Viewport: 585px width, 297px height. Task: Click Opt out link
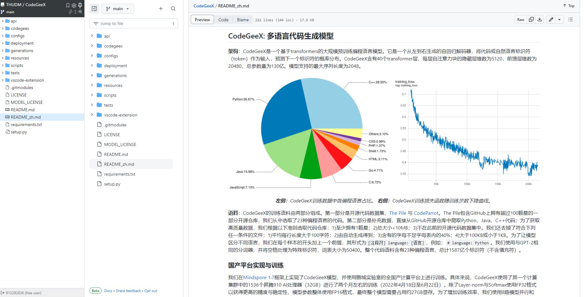coord(151,291)
